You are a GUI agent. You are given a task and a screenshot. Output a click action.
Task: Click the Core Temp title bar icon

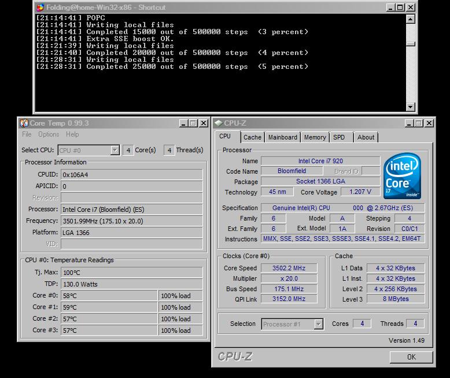[24, 123]
